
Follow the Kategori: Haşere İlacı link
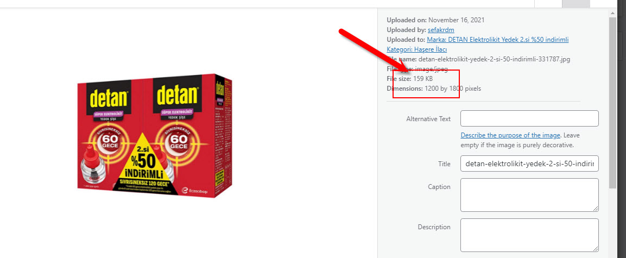(x=417, y=49)
